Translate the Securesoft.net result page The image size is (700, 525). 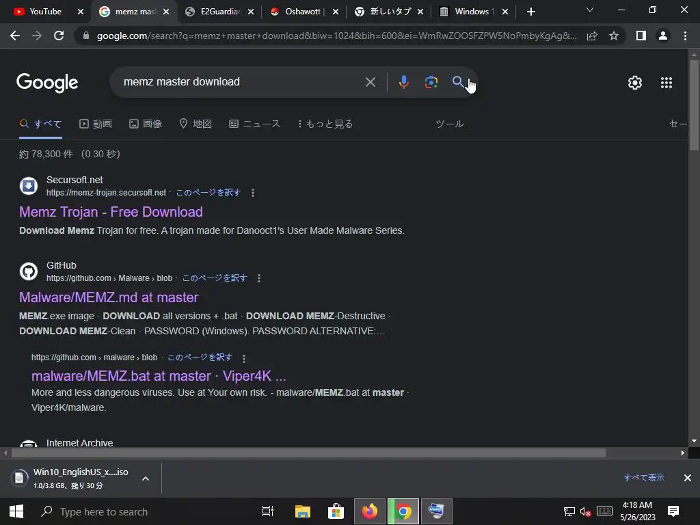tap(208, 193)
